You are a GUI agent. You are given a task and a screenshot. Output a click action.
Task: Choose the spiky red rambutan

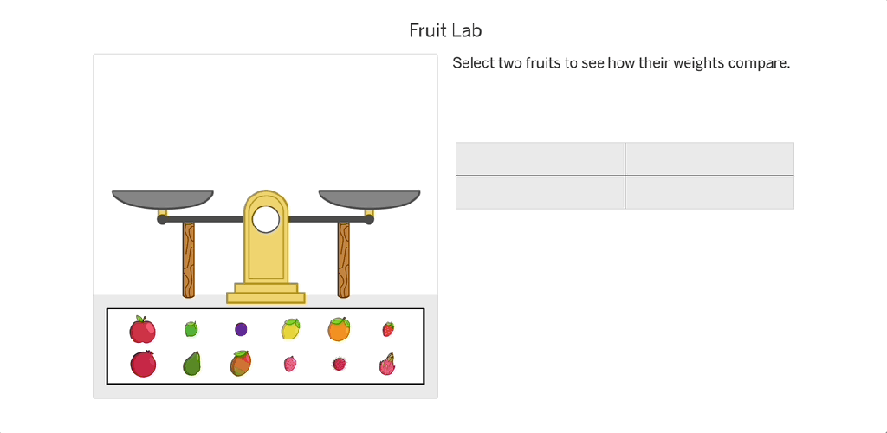pos(339,364)
